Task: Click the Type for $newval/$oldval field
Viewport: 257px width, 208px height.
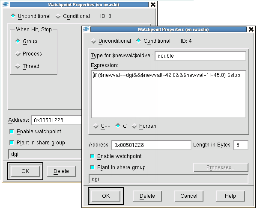Action: [x=200, y=56]
